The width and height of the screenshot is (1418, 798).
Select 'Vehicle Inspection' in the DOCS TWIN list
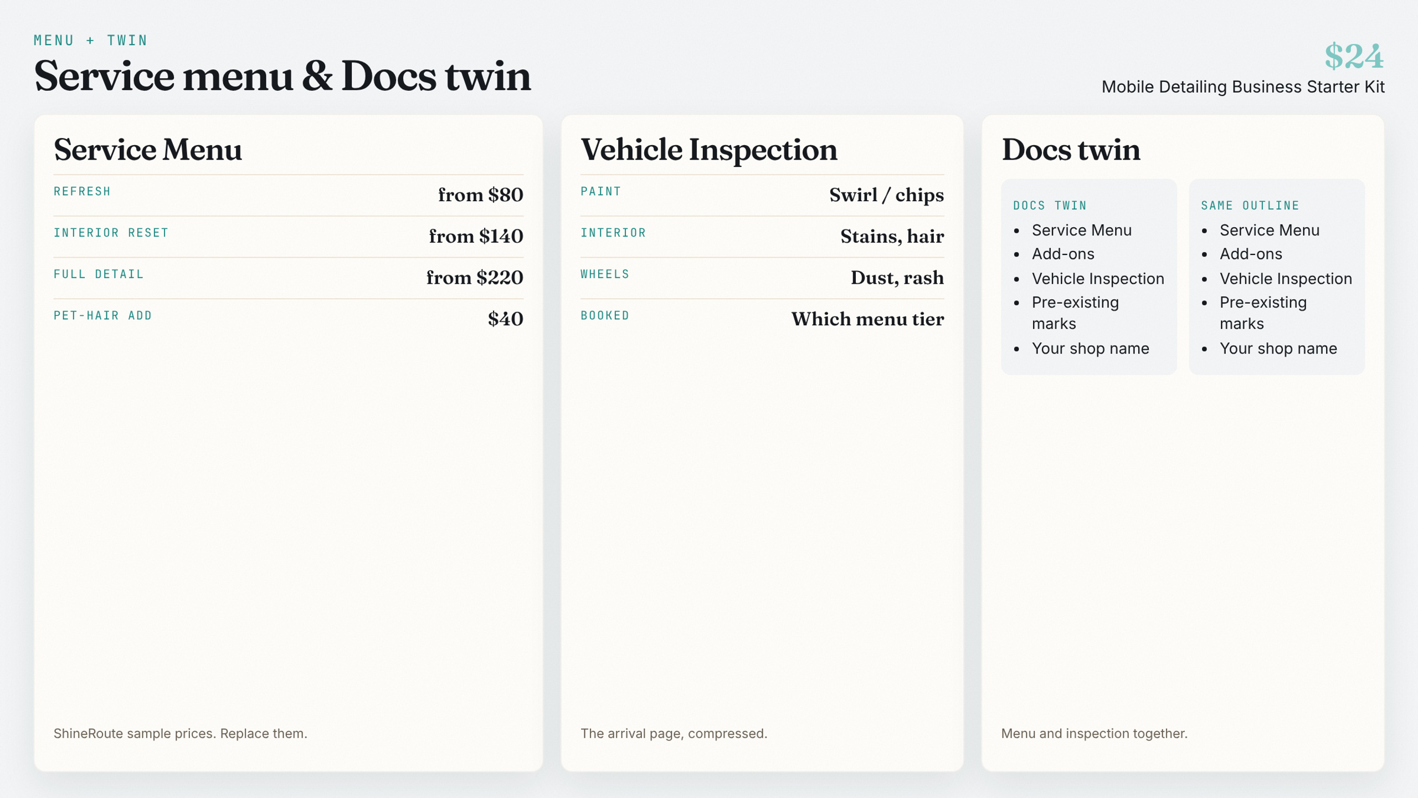1098,279
